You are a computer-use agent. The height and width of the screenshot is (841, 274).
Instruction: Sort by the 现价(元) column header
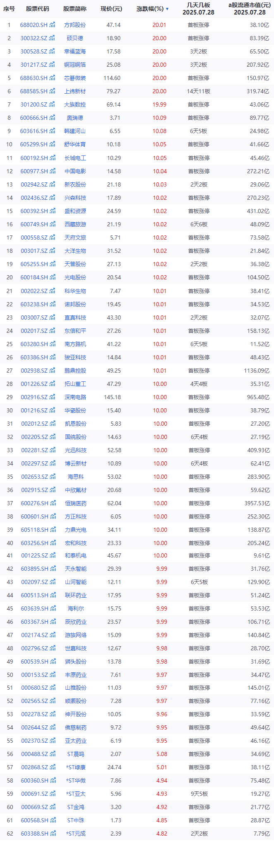(x=111, y=9)
